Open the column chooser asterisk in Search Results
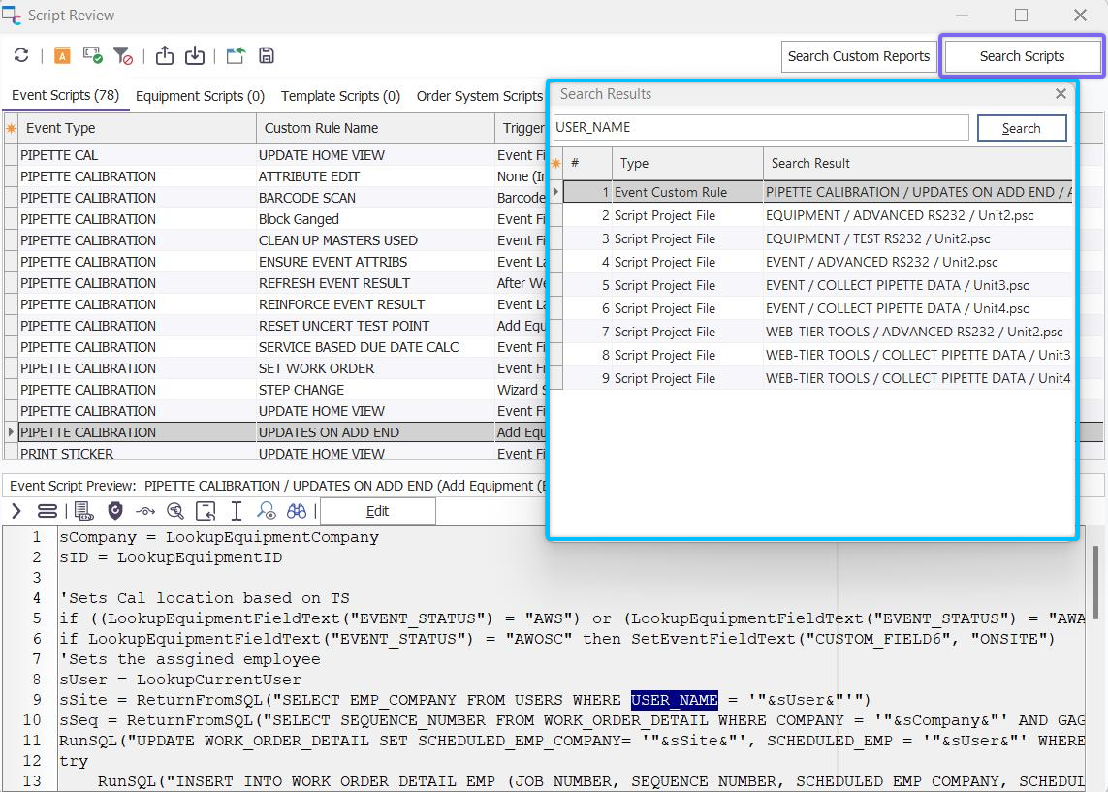 pyautogui.click(x=556, y=164)
